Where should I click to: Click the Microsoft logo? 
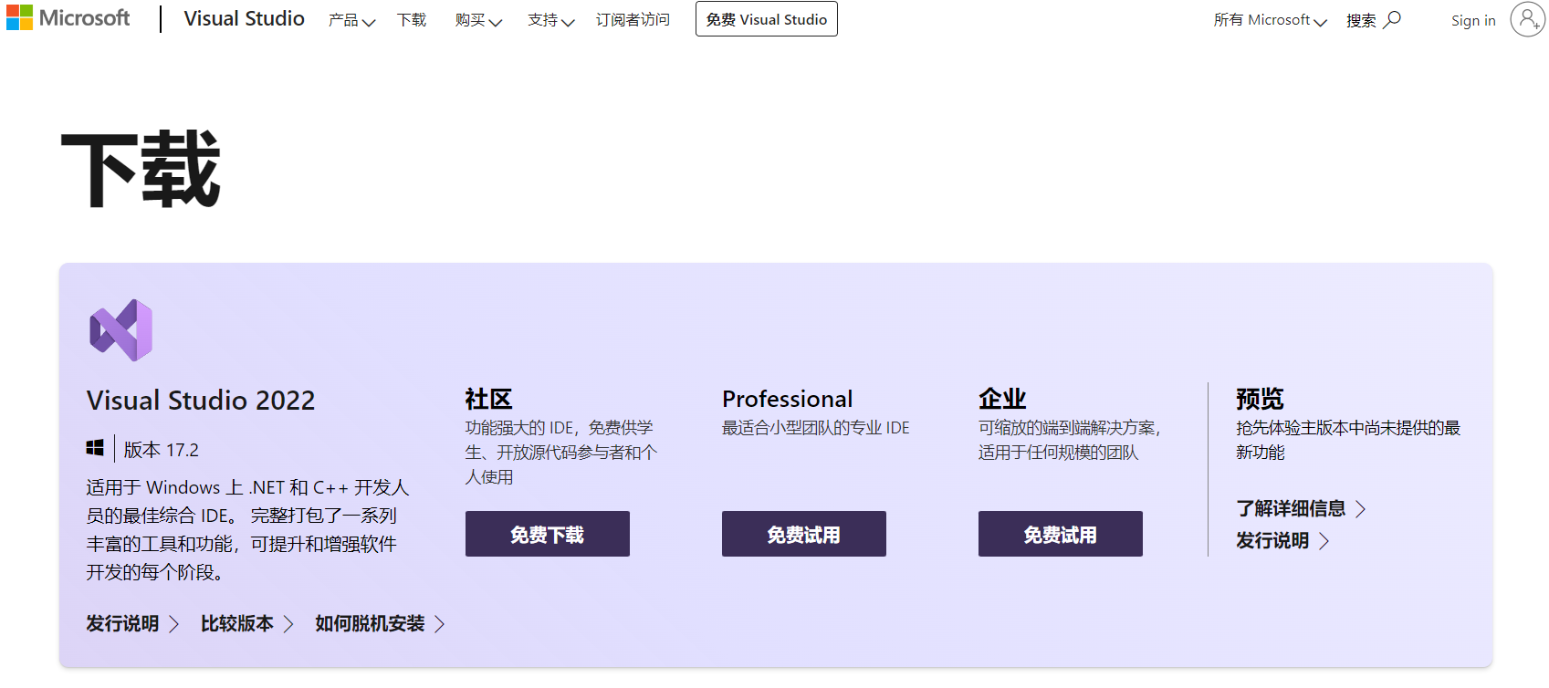click(68, 18)
